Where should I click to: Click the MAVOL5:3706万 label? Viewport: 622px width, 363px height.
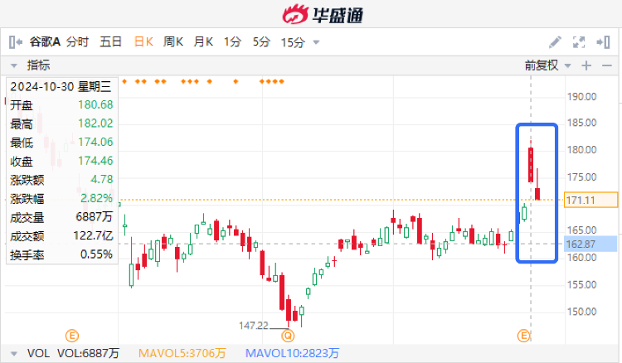[182, 353]
